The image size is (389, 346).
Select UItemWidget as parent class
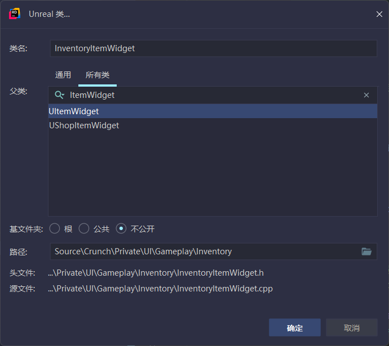click(213, 111)
